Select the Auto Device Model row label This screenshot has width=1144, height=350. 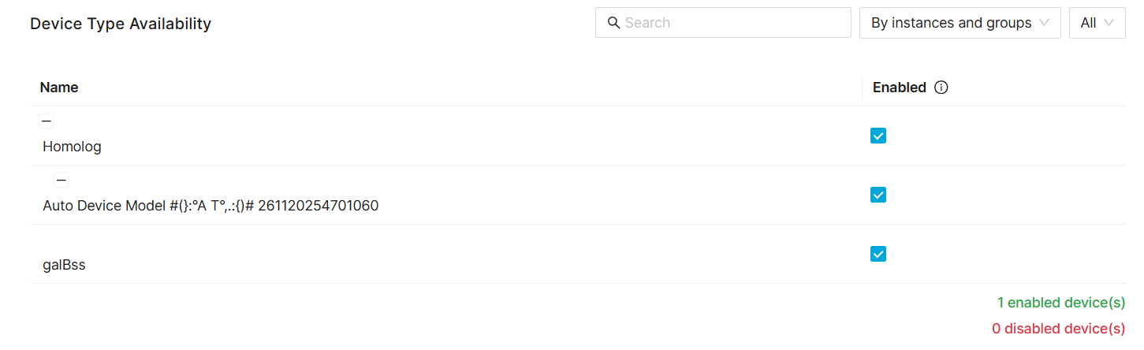(x=211, y=206)
